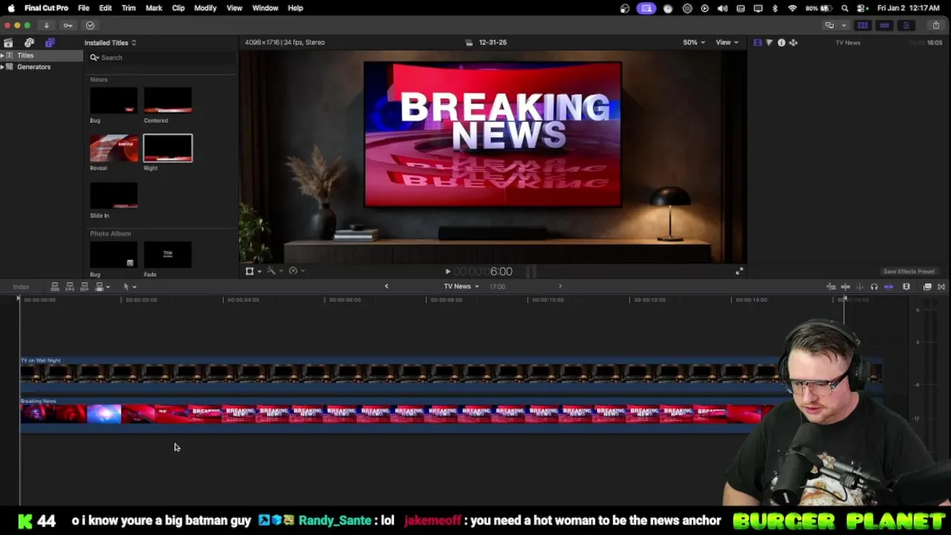
Task: Click the Share export icon
Action: 935,25
